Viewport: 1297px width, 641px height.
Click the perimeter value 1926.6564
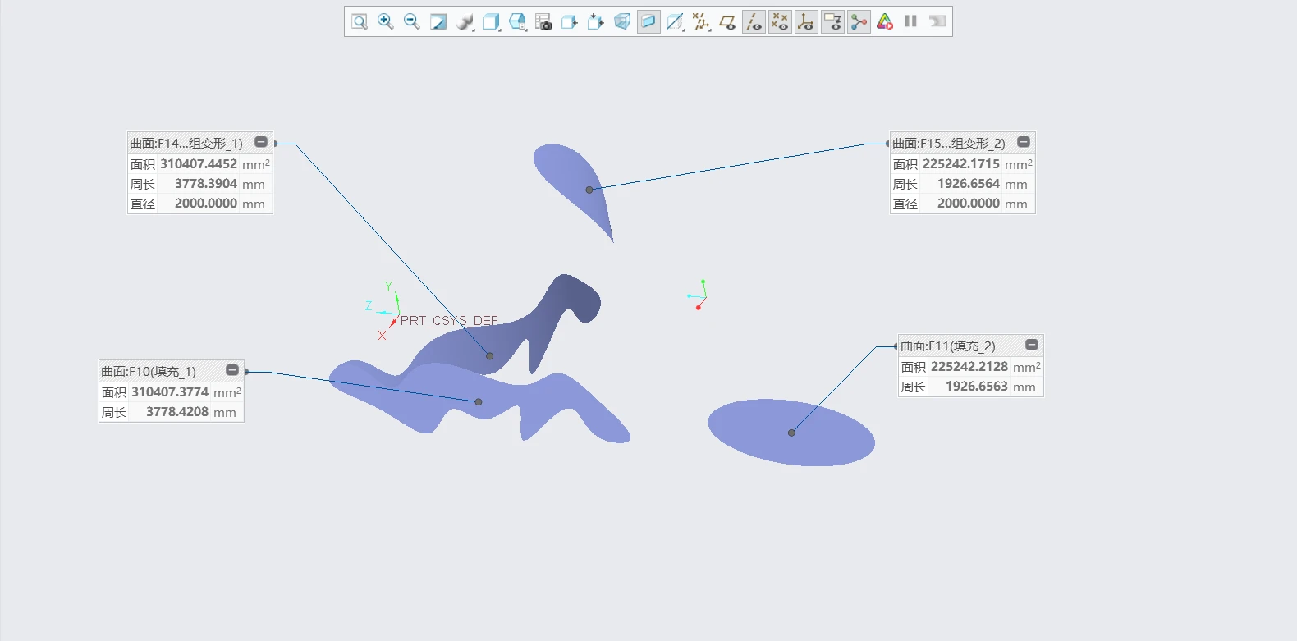pos(969,184)
